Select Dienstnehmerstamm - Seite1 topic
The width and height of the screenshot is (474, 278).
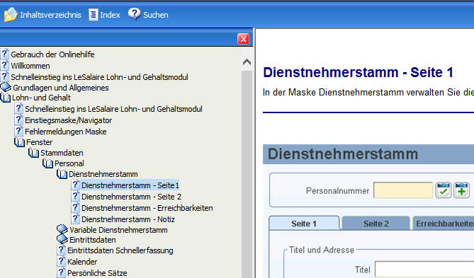pyautogui.click(x=130, y=185)
